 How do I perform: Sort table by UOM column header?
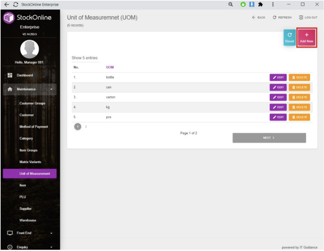pos(110,67)
